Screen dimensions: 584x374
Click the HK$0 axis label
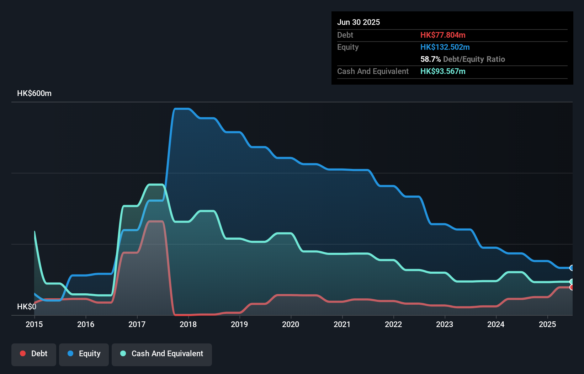[27, 306]
